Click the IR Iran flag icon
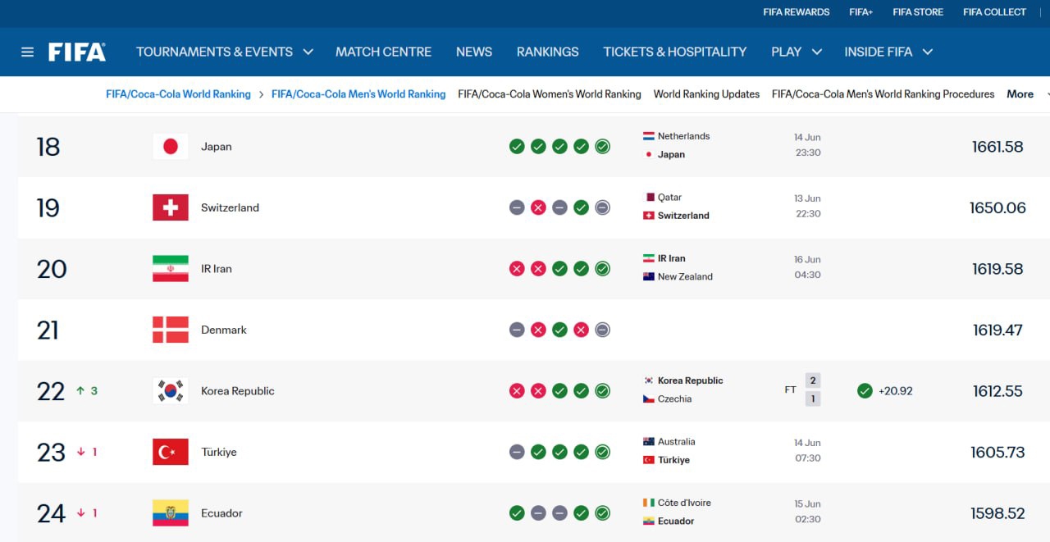Image resolution: width=1050 pixels, height=542 pixels. click(x=171, y=269)
